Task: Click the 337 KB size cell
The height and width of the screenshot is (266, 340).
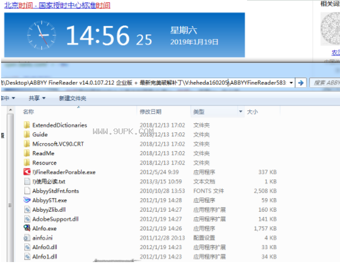Action: click(267, 172)
